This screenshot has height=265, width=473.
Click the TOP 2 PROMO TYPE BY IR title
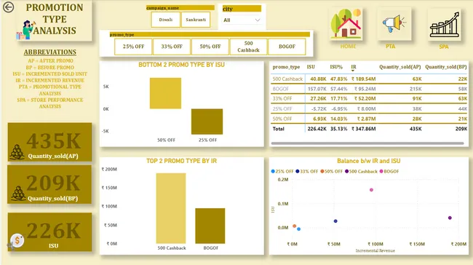point(182,161)
